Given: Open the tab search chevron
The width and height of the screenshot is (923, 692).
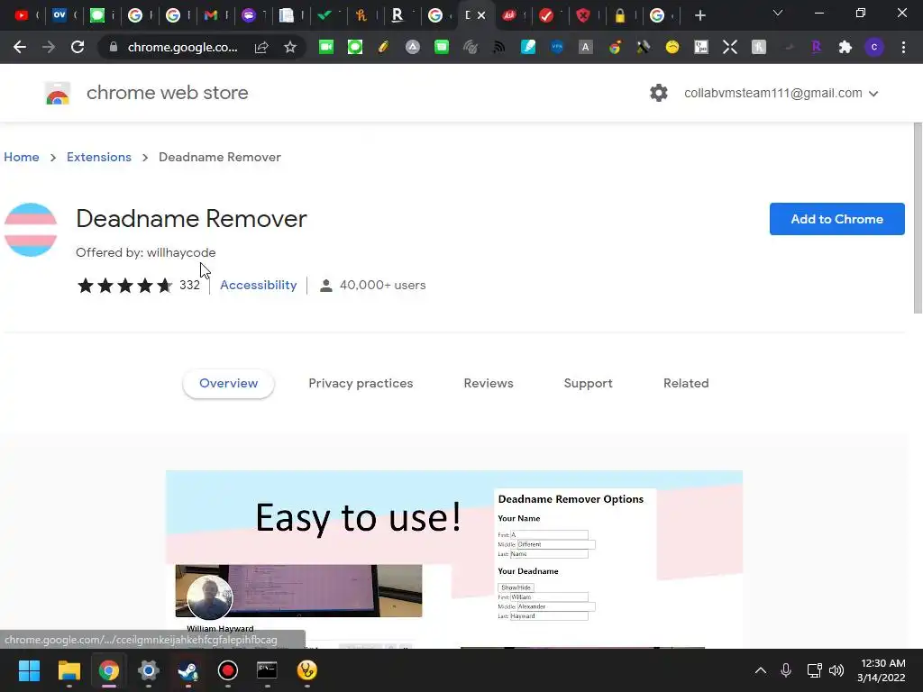Looking at the screenshot, I should tap(778, 13).
